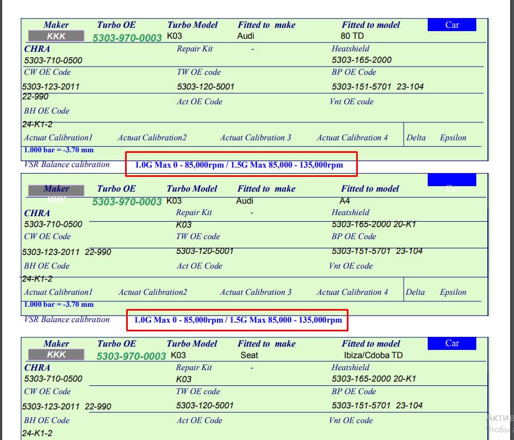Click TW code 5303-120-5001 in the 80 TD record

(x=205, y=87)
